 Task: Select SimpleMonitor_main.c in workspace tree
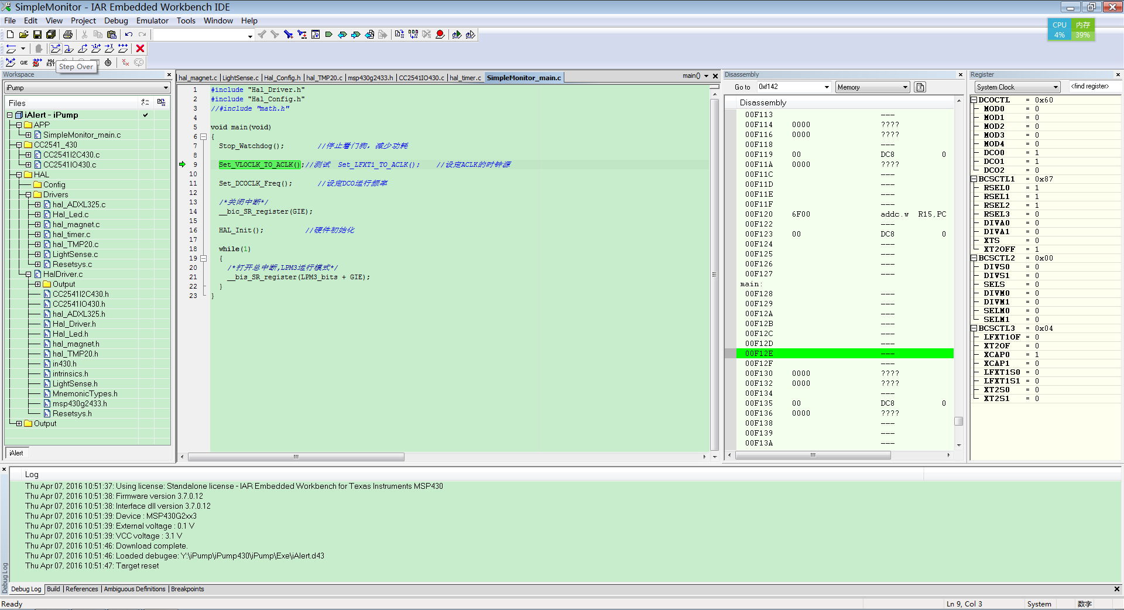[82, 135]
